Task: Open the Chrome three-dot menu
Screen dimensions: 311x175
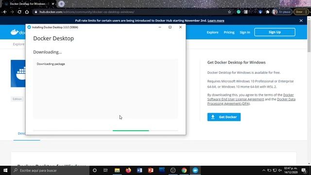Action: point(306,12)
